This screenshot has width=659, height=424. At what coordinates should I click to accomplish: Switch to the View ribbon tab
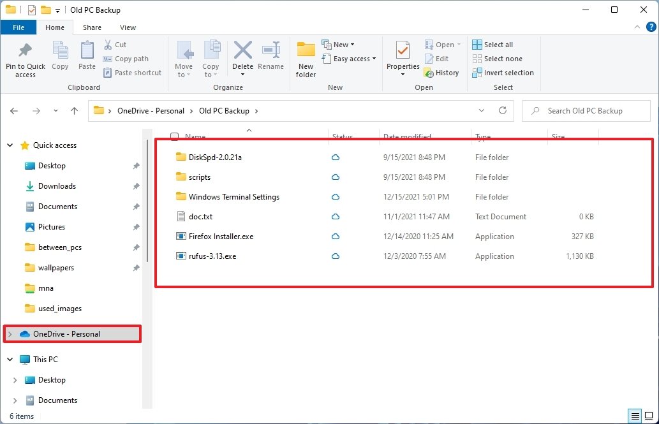point(127,27)
